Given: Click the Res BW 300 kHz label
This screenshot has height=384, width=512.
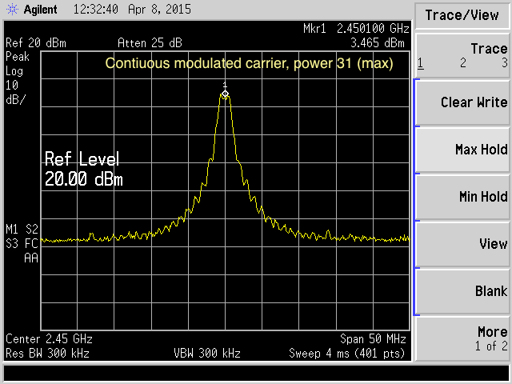Looking at the screenshot, I should (47, 354).
